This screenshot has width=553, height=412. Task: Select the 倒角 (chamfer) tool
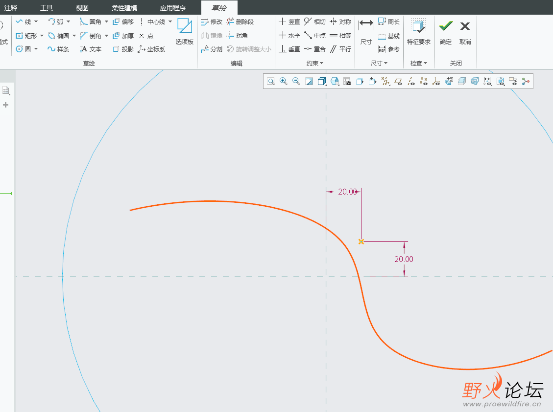point(91,36)
